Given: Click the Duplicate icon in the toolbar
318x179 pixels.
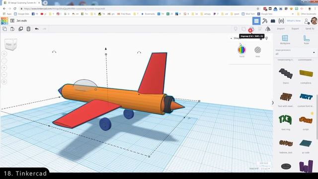Looking at the screenshot, I should point(20,29).
